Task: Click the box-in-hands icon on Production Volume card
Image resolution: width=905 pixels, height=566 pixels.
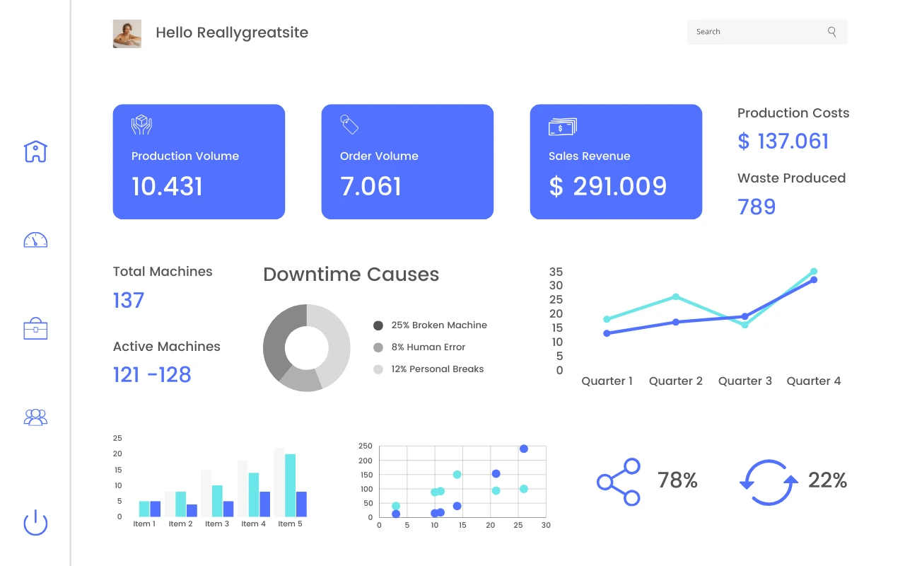Action: (140, 125)
